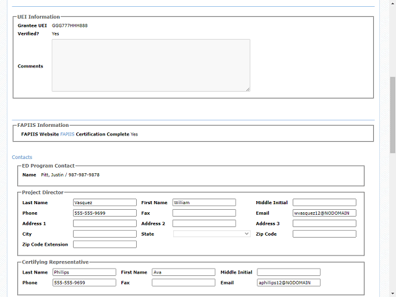Click the Project Director Address 3 field
This screenshot has height=297, width=396.
click(324, 223)
